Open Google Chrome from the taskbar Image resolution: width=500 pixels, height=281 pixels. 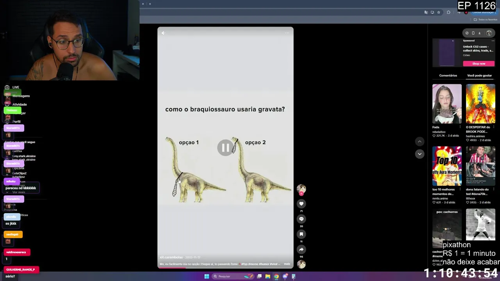coord(276,276)
